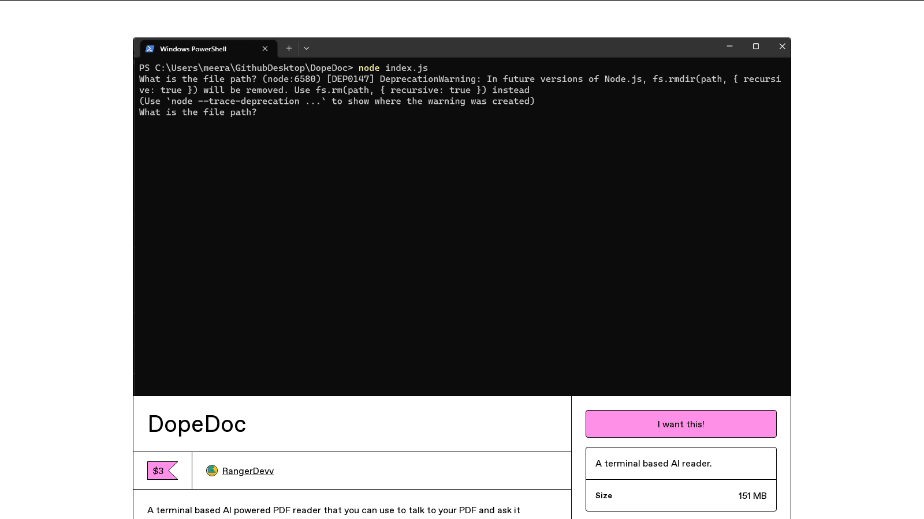The image size is (924, 519).
Task: Open the RangerDevv seller profile link
Action: click(248, 471)
